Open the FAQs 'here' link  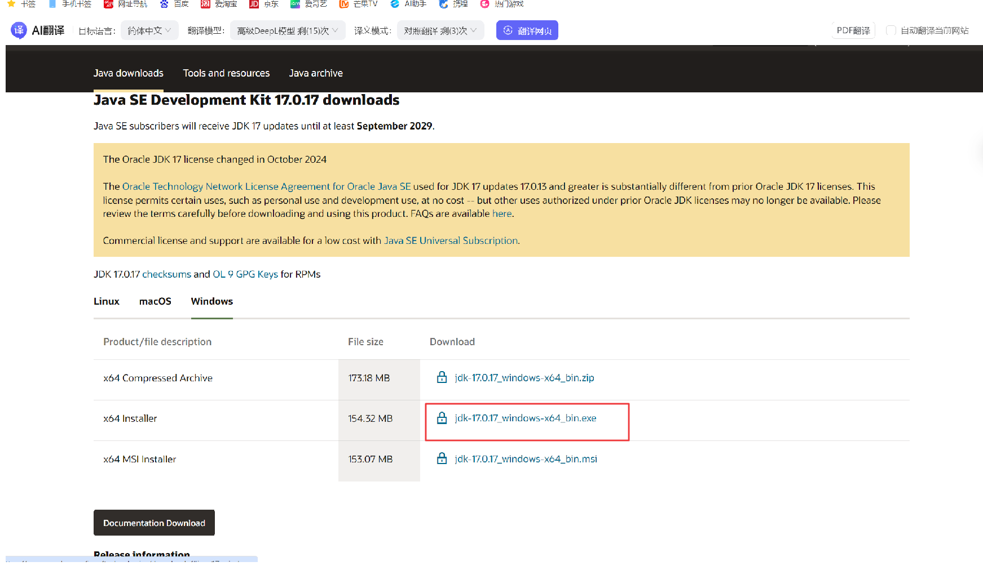pyautogui.click(x=502, y=213)
